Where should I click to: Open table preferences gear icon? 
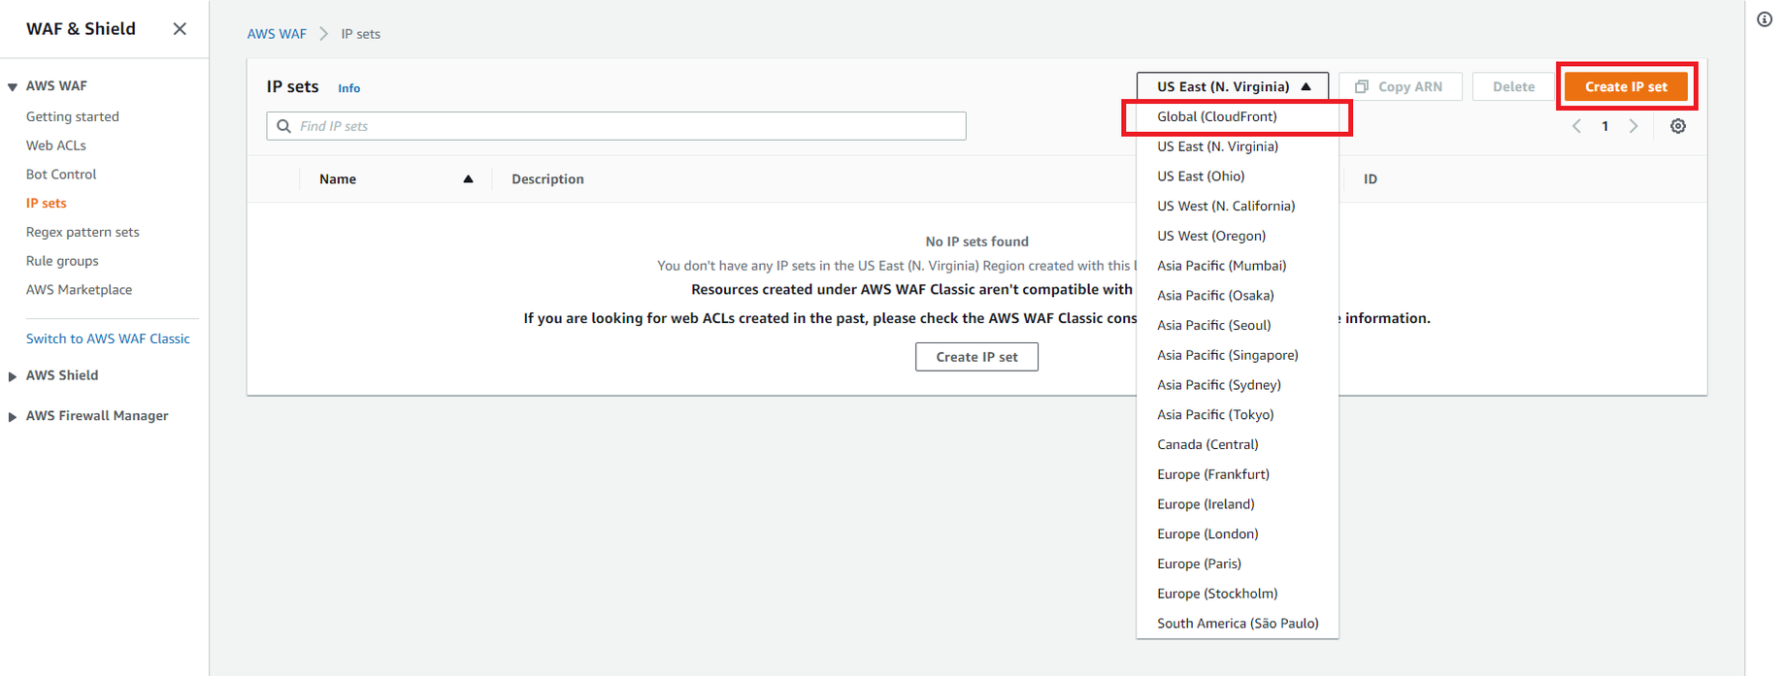click(1677, 126)
